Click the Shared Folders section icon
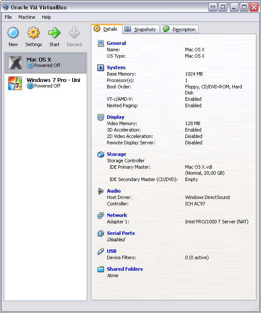The height and width of the screenshot is (313, 261). [100, 269]
